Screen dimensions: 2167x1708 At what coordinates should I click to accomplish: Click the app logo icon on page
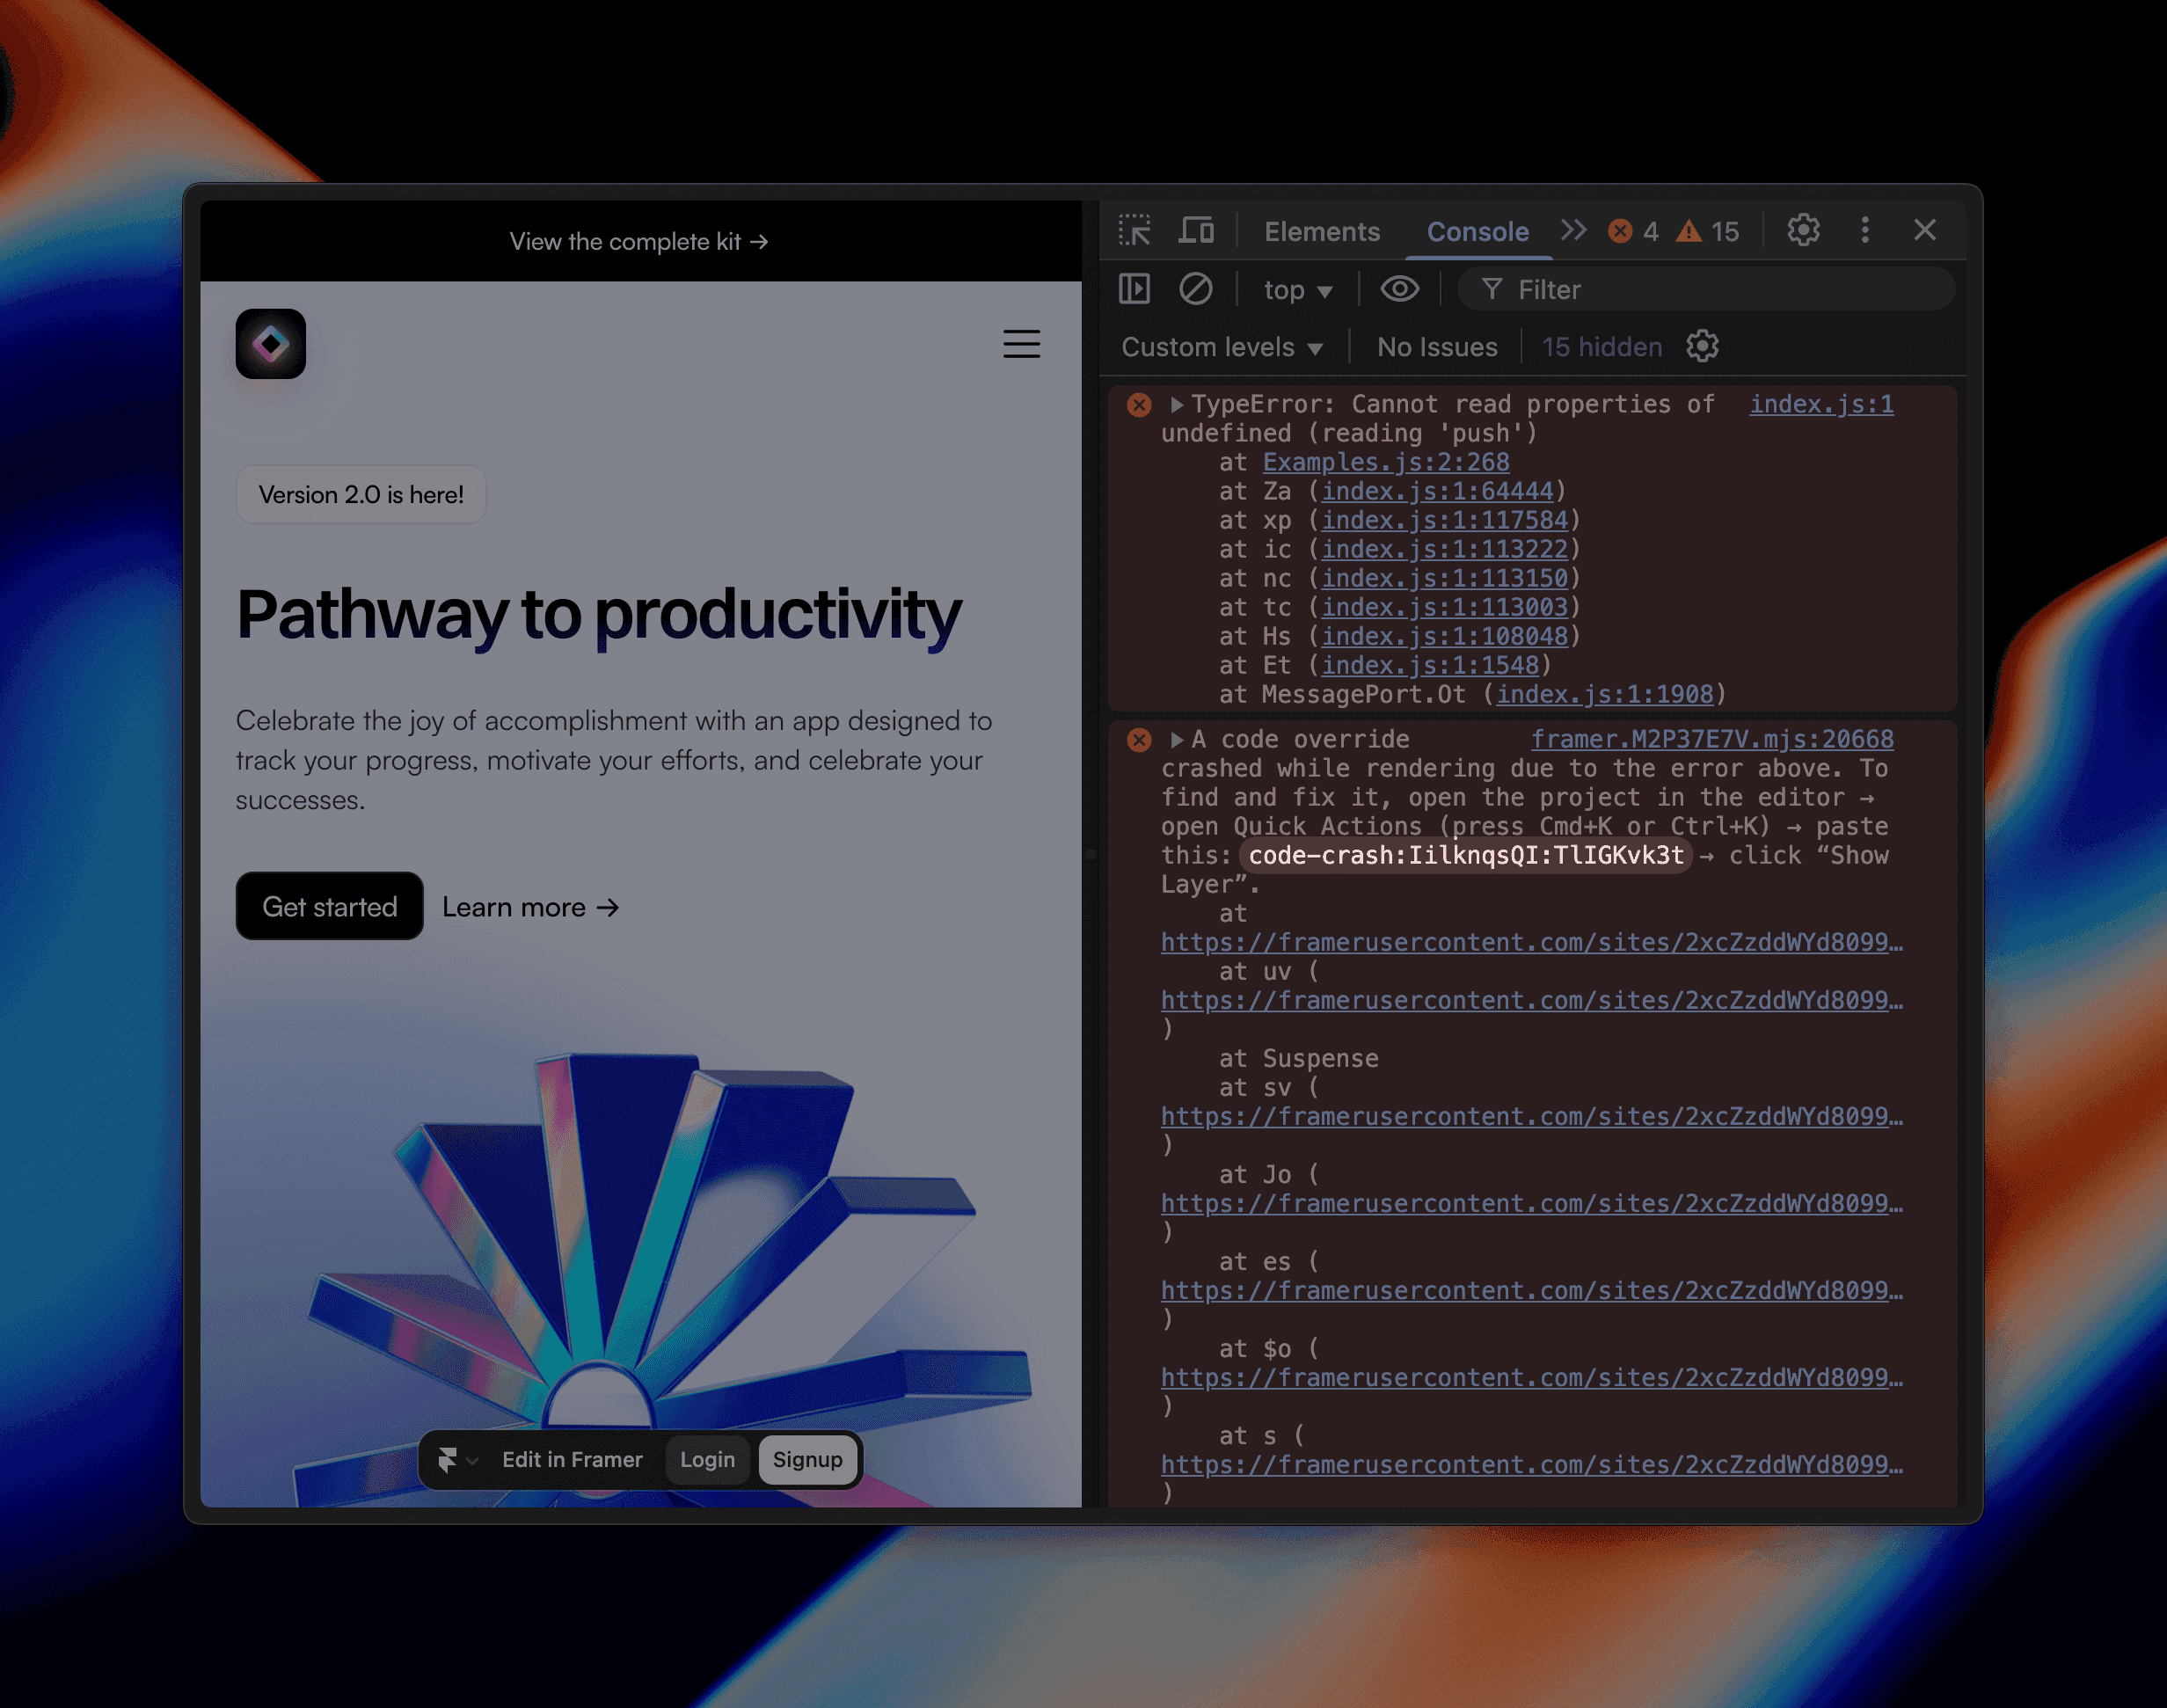tap(271, 344)
